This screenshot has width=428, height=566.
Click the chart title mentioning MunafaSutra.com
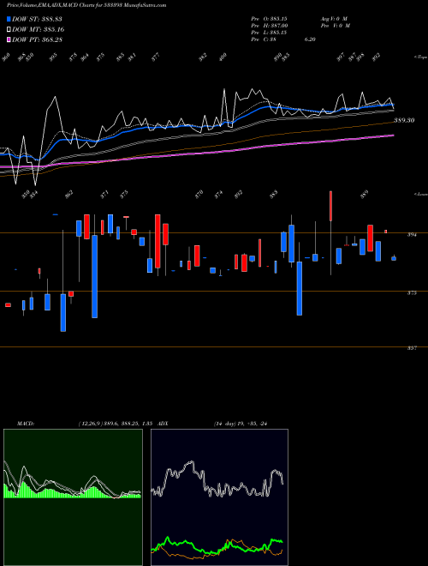tap(86, 5)
